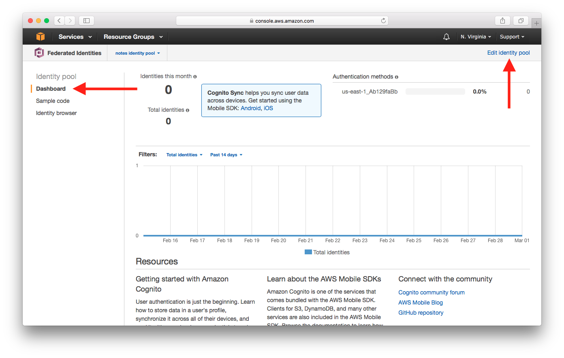Click the Safari address bar
Viewport: 564px width, 358px height.
point(282,21)
